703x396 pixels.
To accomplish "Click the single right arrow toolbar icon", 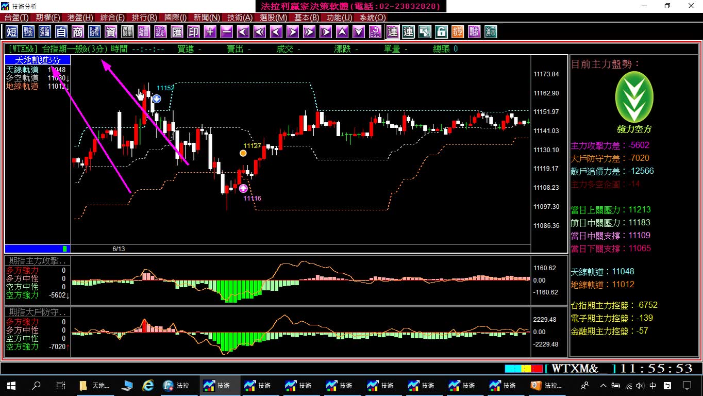I will [x=293, y=32].
